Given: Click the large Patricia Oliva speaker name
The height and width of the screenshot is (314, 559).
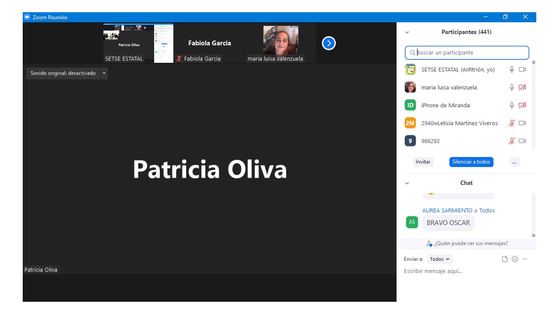Looking at the screenshot, I should 210,169.
